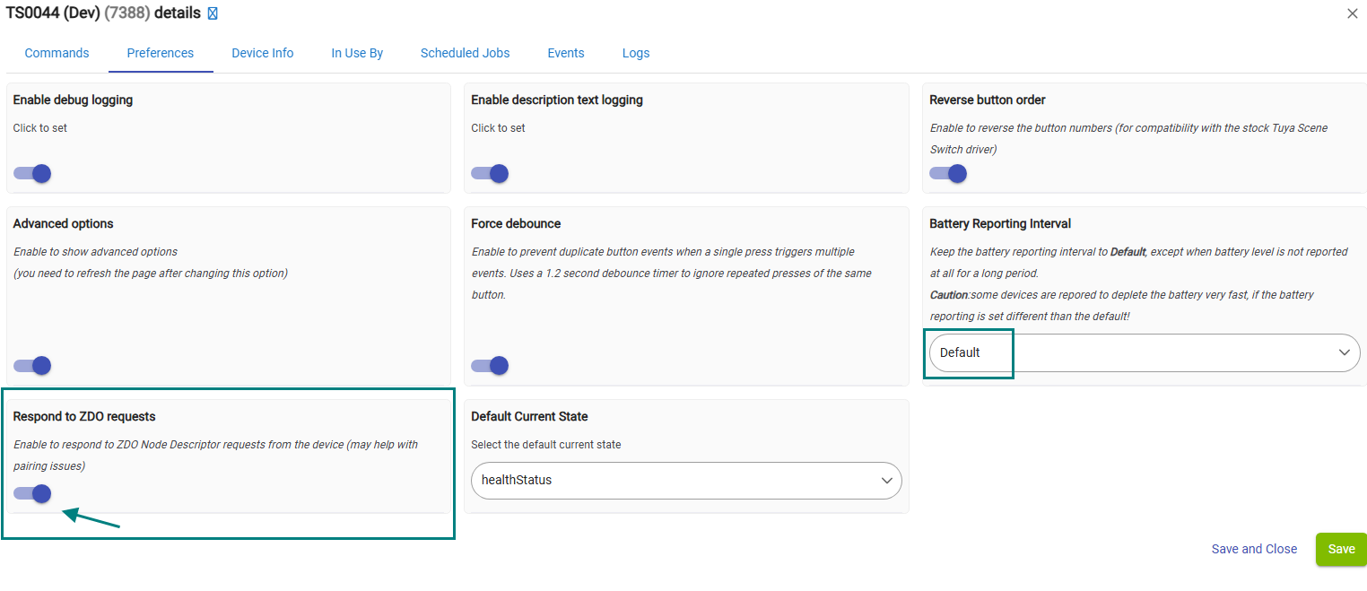This screenshot has height=591, width=1367.
Task: Switch to the Logs tab
Action: click(635, 53)
